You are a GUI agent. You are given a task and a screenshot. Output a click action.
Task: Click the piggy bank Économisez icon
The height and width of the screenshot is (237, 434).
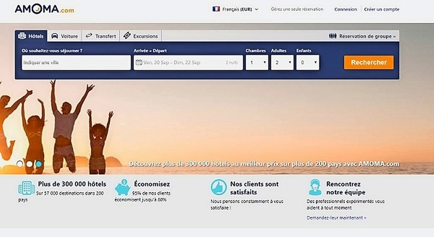click(122, 187)
